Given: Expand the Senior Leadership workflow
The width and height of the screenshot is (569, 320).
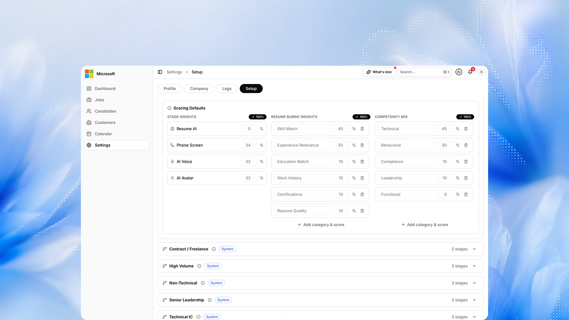Looking at the screenshot, I should (x=474, y=300).
